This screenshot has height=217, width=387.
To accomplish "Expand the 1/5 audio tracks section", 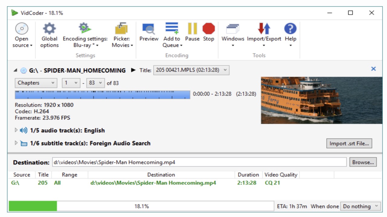I will [x=16, y=130].
